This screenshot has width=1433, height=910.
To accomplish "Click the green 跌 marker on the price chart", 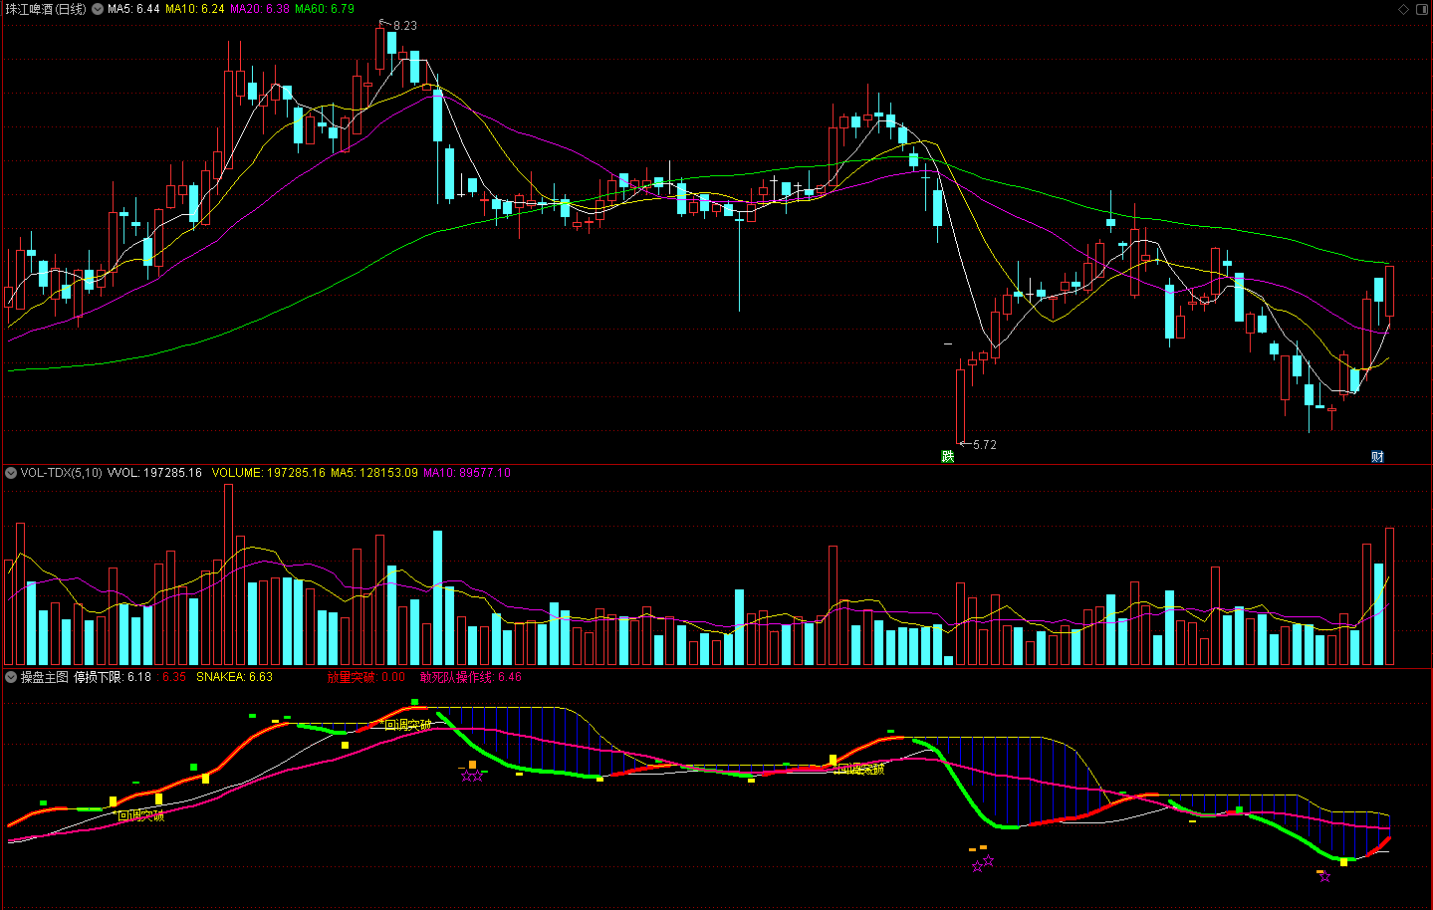I will pos(948,456).
